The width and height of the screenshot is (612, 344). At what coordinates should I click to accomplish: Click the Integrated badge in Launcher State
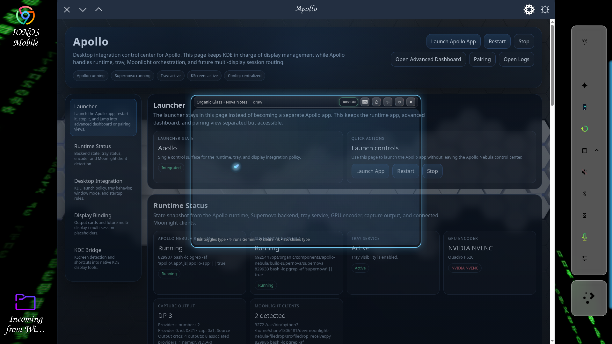tap(171, 168)
